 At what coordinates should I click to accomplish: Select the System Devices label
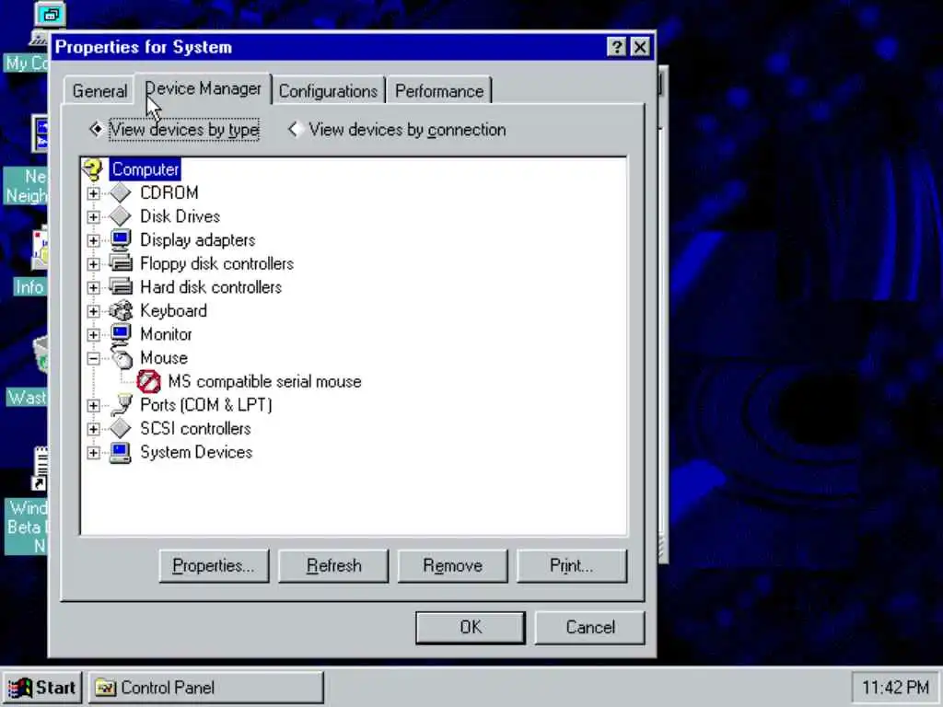pyautogui.click(x=196, y=452)
